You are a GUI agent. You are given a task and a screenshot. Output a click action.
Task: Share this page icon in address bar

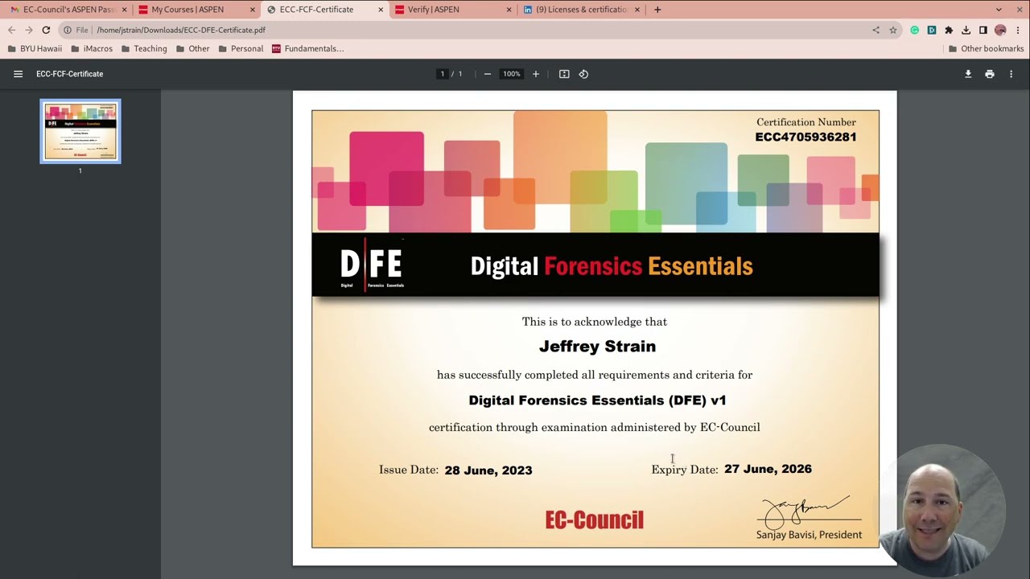pyautogui.click(x=875, y=30)
